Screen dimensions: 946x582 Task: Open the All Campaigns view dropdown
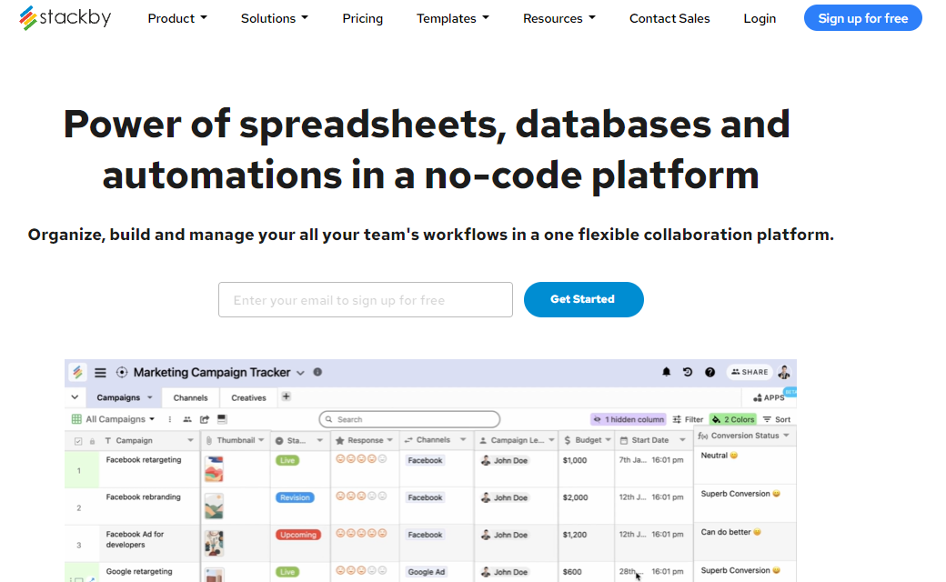point(114,419)
